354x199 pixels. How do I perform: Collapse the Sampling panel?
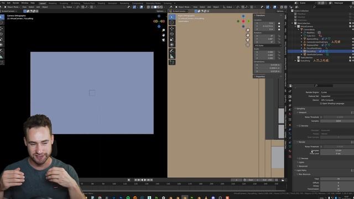coord(300,108)
